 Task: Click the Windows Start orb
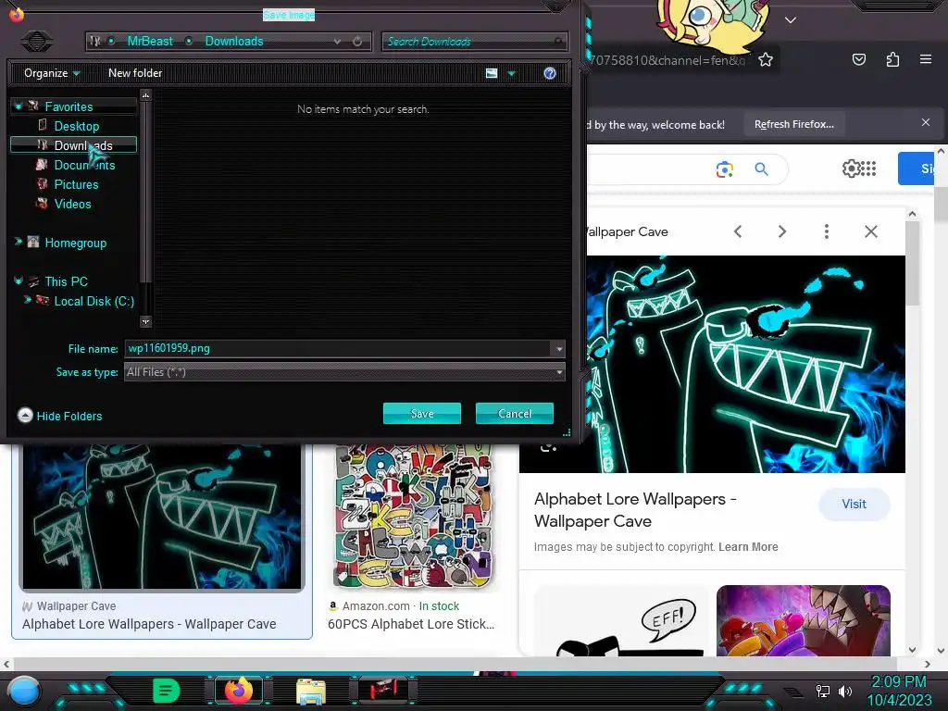(x=23, y=692)
